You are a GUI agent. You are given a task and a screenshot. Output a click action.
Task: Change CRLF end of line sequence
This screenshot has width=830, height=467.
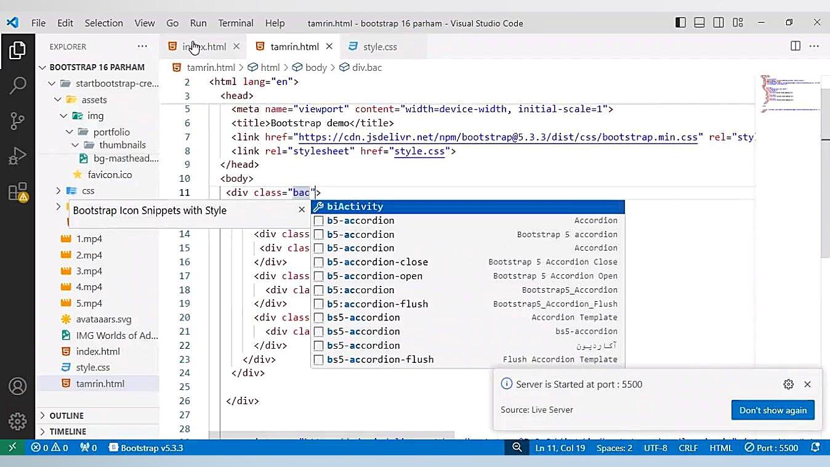click(x=688, y=448)
